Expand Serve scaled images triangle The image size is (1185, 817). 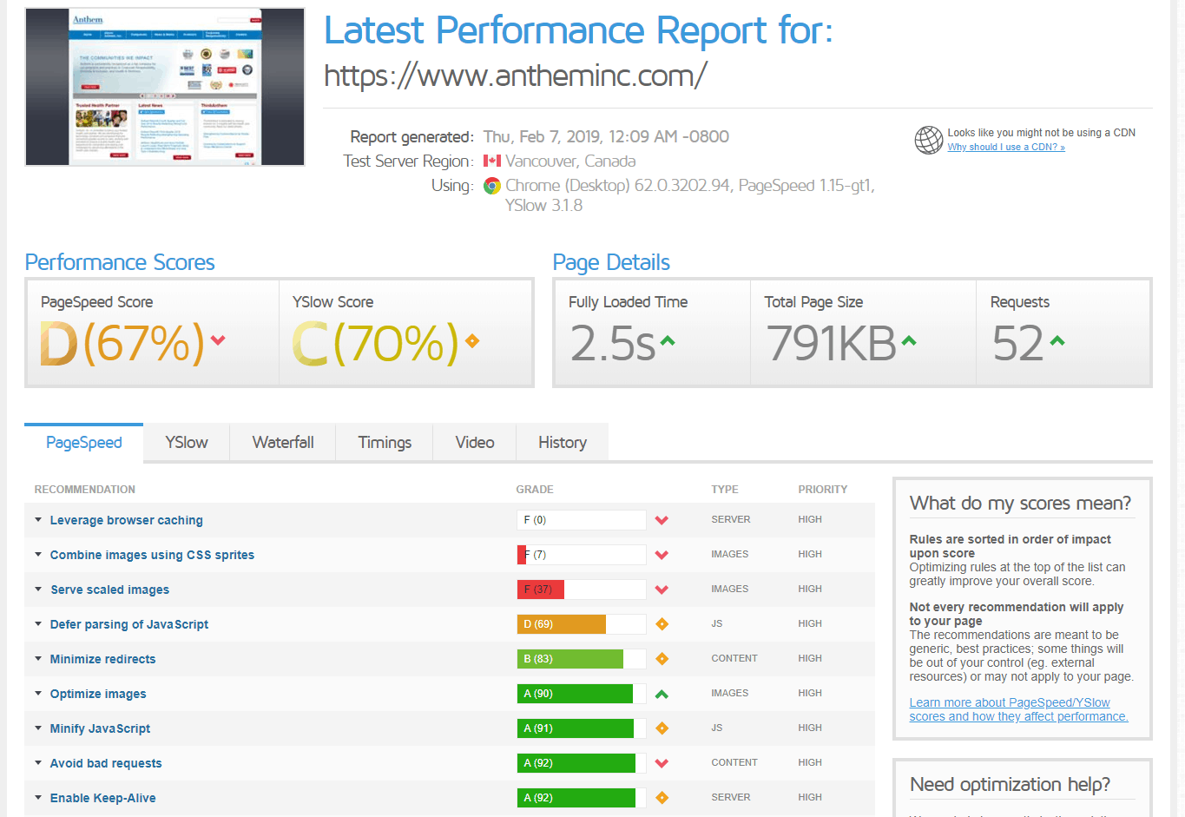pos(38,589)
